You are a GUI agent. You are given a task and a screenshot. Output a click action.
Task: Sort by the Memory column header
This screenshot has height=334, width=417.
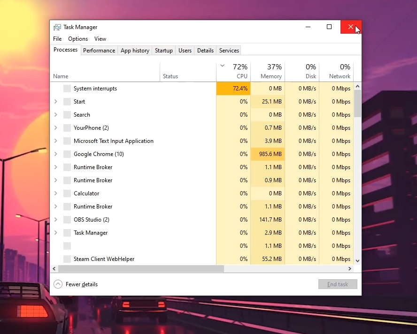click(268, 72)
